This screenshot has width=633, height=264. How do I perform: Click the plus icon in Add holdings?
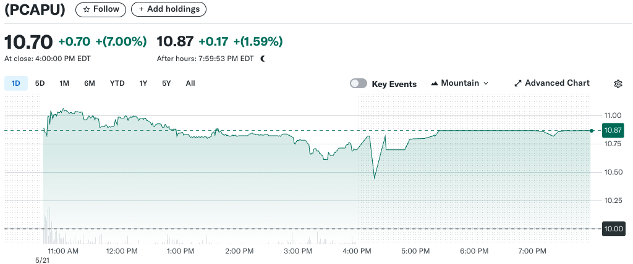pos(142,9)
